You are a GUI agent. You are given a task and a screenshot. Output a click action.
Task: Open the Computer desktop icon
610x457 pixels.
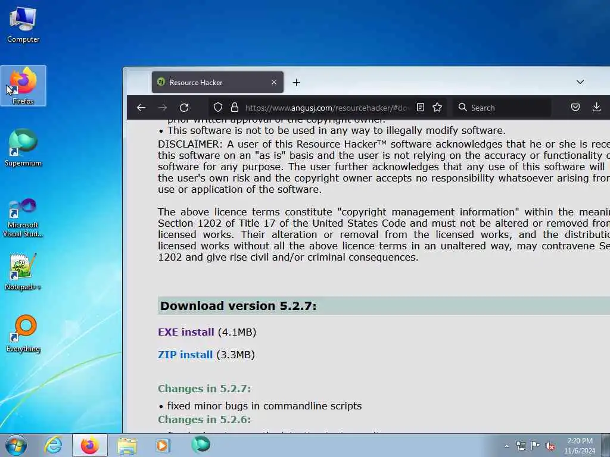(23, 25)
